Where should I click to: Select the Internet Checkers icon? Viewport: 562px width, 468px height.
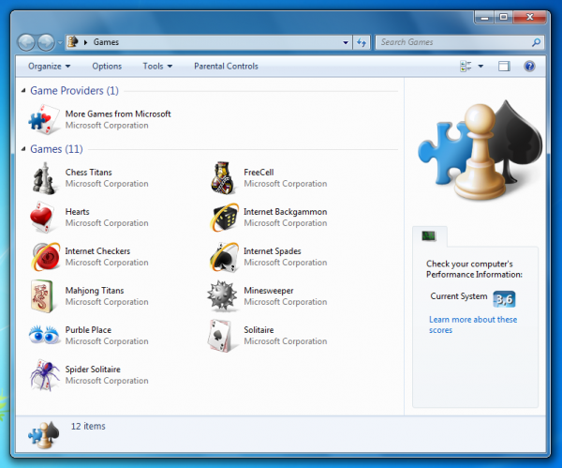[46, 256]
